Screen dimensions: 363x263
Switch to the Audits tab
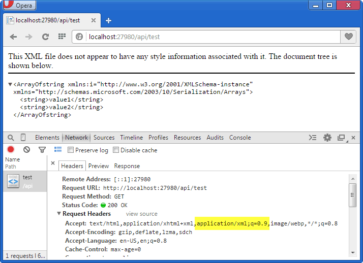pos(215,138)
